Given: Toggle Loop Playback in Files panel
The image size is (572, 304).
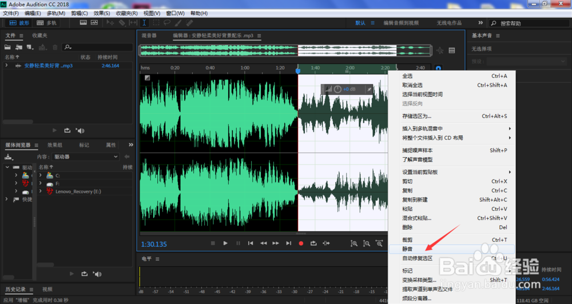Looking at the screenshot, I should [67, 130].
